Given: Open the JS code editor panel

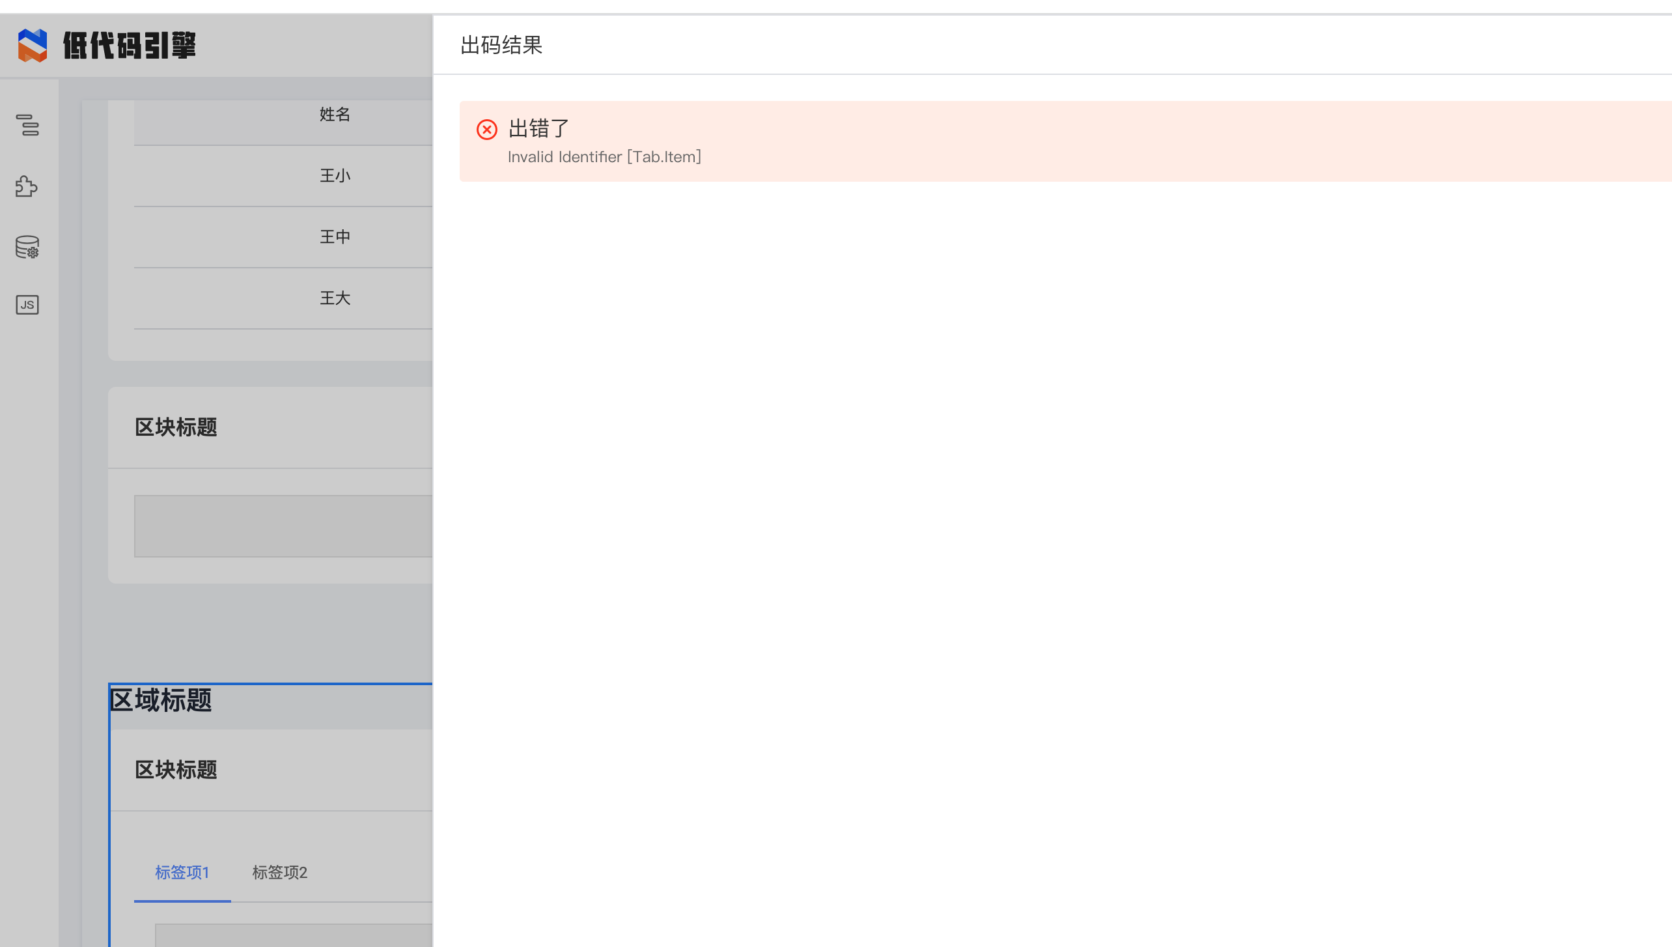Looking at the screenshot, I should pos(27,305).
